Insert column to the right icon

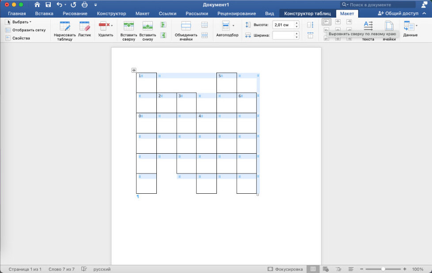click(163, 35)
